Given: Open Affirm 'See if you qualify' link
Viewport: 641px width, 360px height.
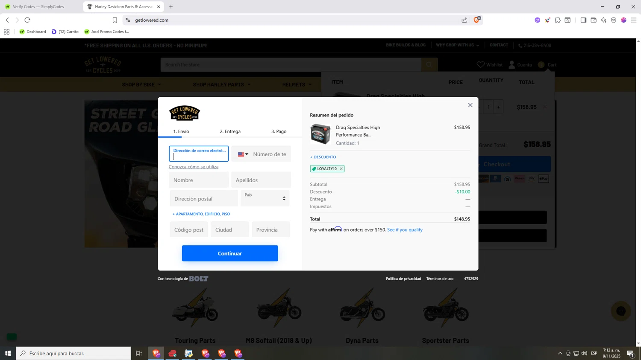Looking at the screenshot, I should point(405,230).
